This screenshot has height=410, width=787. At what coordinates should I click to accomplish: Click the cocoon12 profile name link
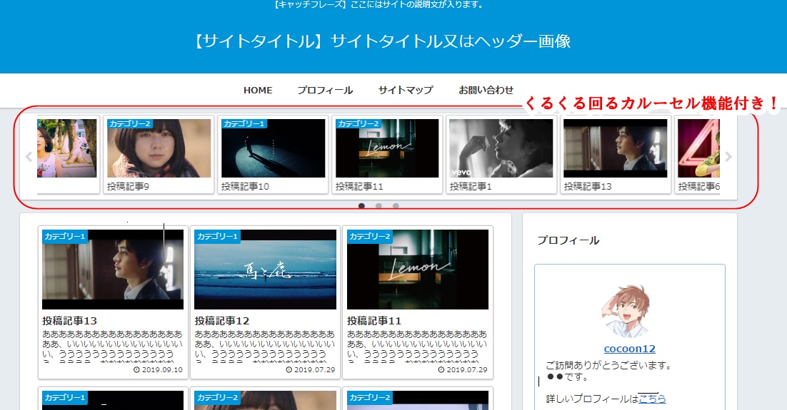pyautogui.click(x=629, y=349)
